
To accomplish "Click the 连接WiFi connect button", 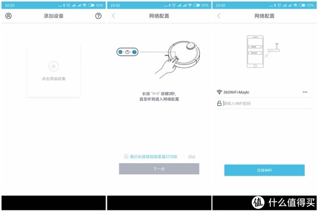I will coord(264,170).
